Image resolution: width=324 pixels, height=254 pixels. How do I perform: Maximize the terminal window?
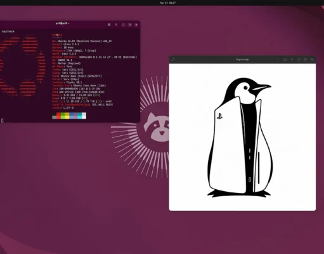tap(130, 25)
